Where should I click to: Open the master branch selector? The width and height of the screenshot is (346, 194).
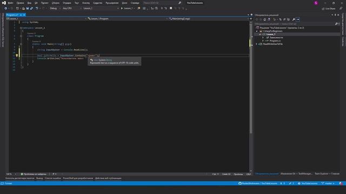point(328,183)
